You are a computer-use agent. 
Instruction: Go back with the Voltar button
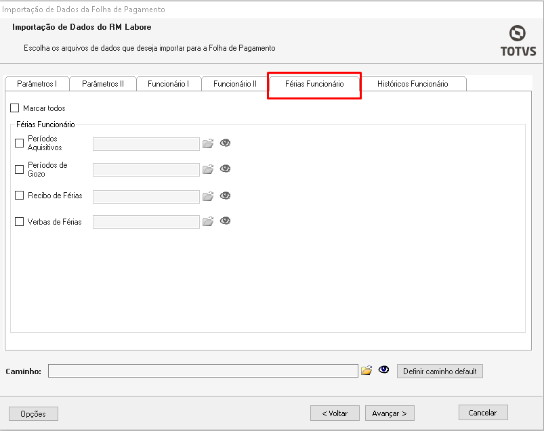335,413
